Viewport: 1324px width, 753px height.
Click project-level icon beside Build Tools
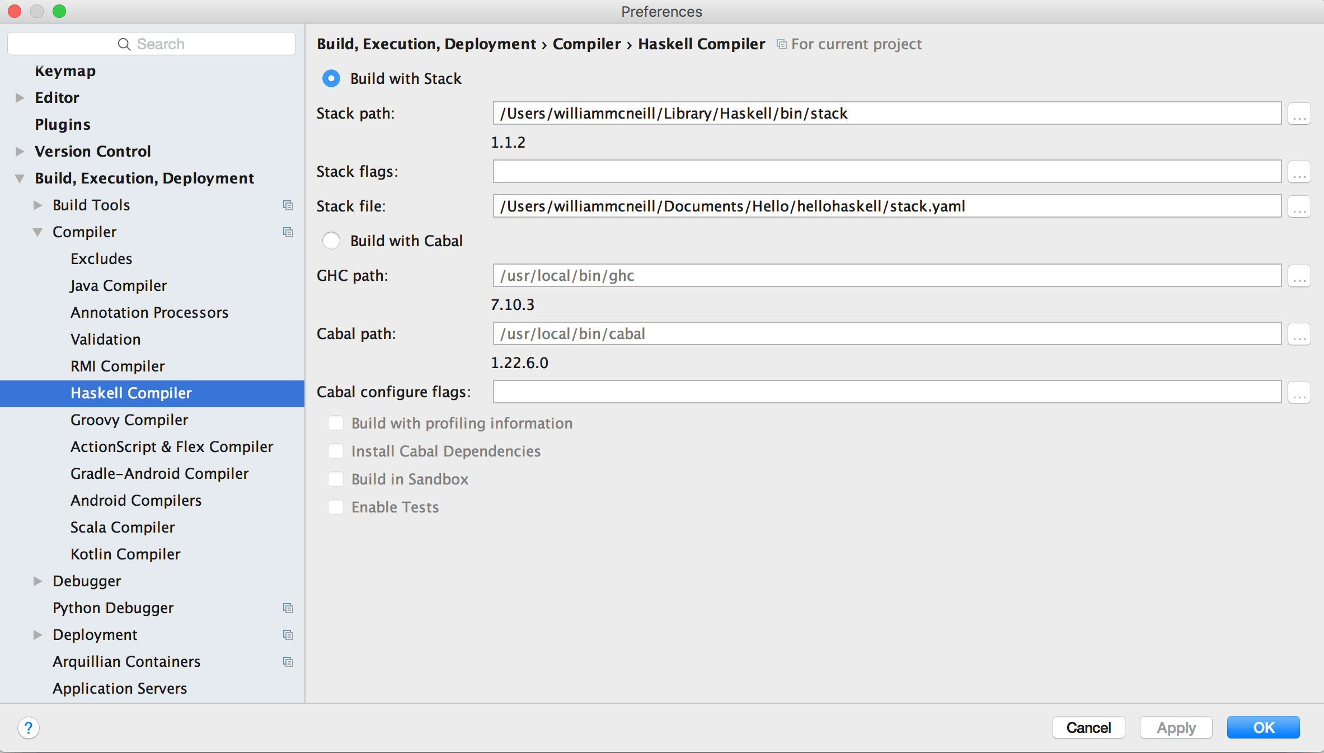coord(288,205)
